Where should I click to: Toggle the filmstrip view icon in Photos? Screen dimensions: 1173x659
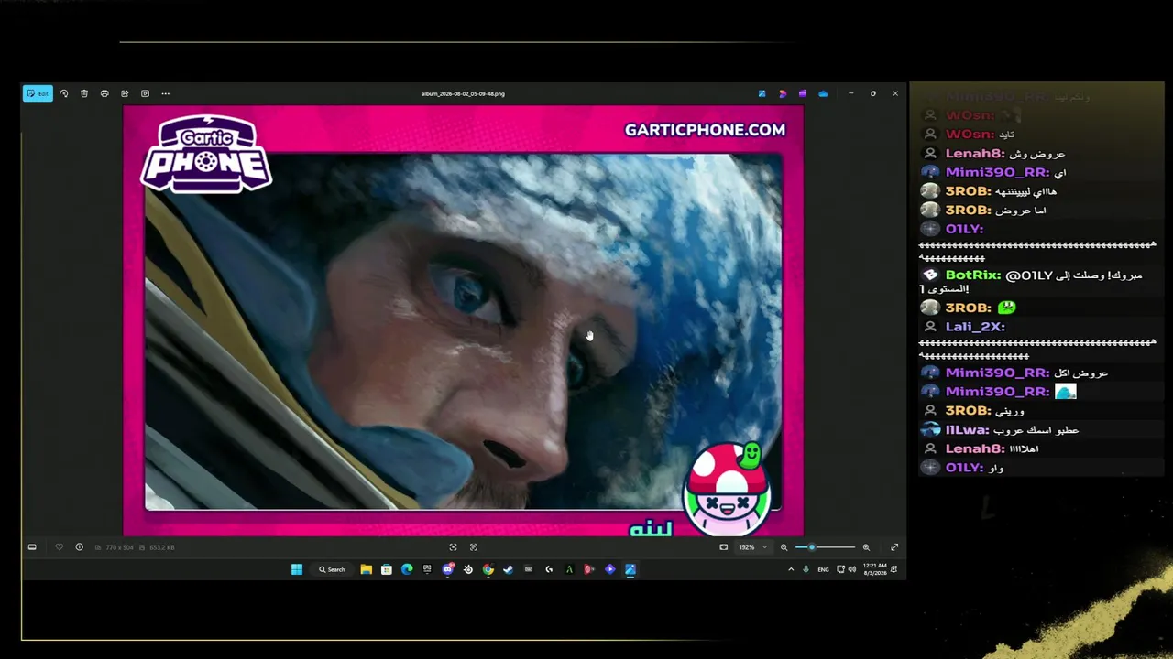(32, 547)
